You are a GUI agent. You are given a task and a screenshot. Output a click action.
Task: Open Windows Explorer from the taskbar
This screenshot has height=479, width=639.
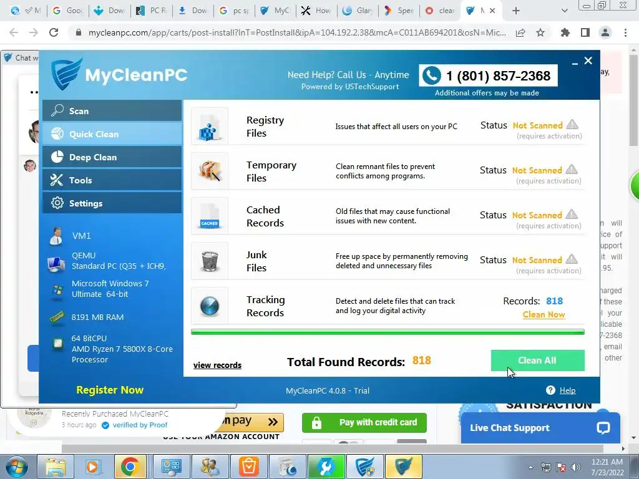(55, 467)
